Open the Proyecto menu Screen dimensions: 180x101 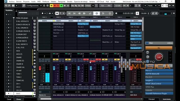[26, 1]
